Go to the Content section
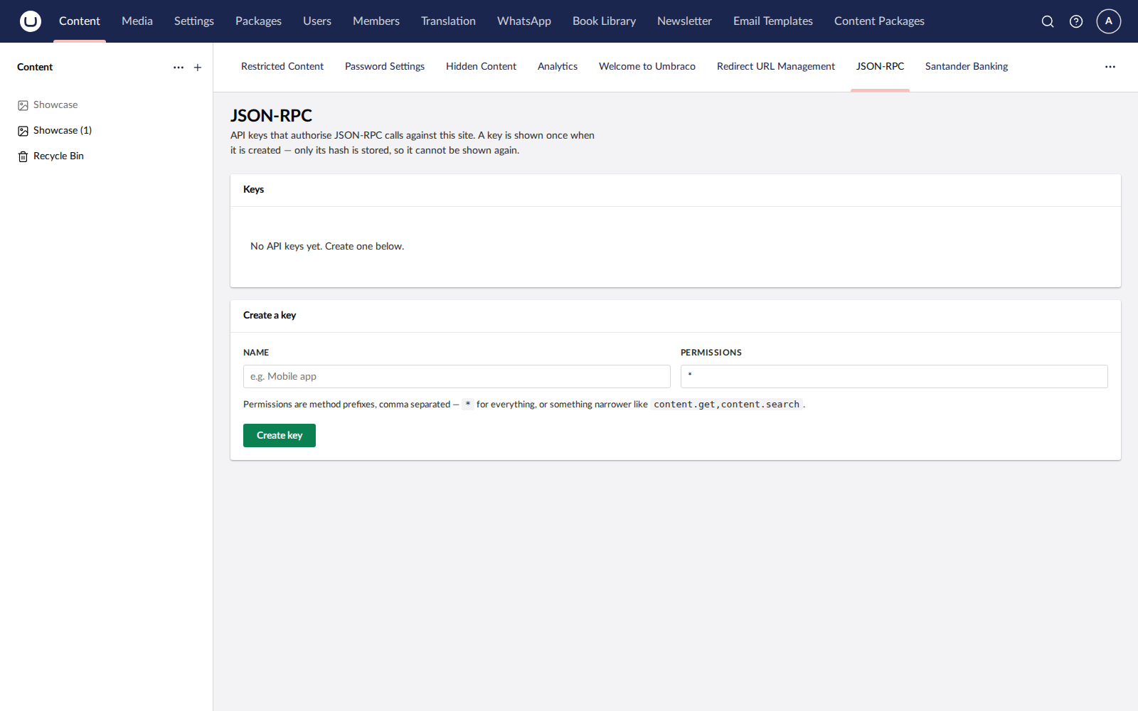 pyautogui.click(x=80, y=21)
